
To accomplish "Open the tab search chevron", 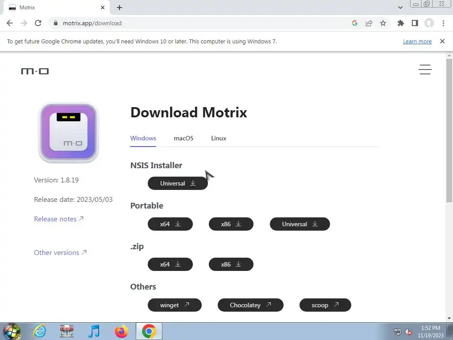I will [400, 8].
